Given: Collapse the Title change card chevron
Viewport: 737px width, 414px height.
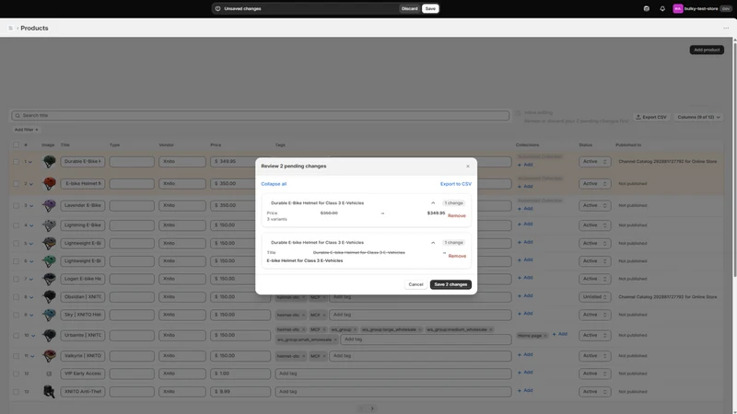Looking at the screenshot, I should click(x=433, y=243).
